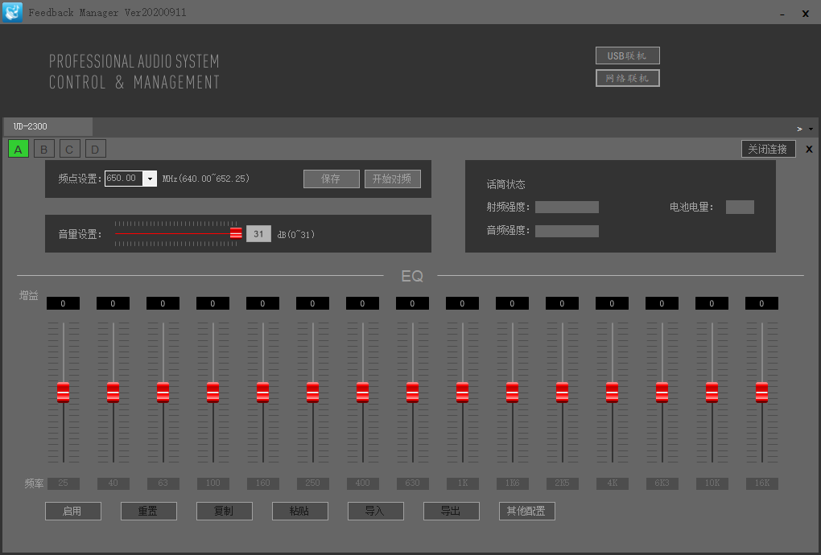Expand the tab overflow arrow menu
821x555 pixels.
pos(811,129)
